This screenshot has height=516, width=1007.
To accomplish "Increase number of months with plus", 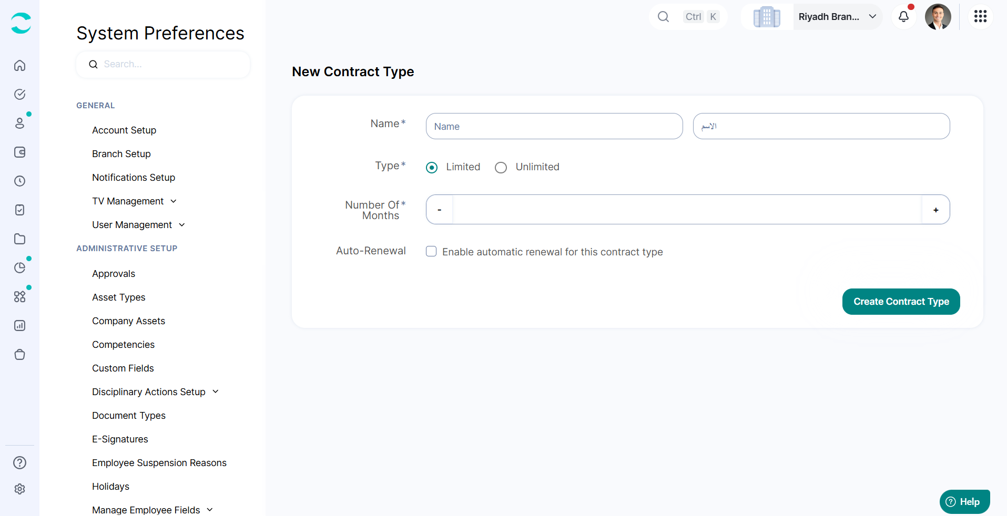I will (x=935, y=210).
